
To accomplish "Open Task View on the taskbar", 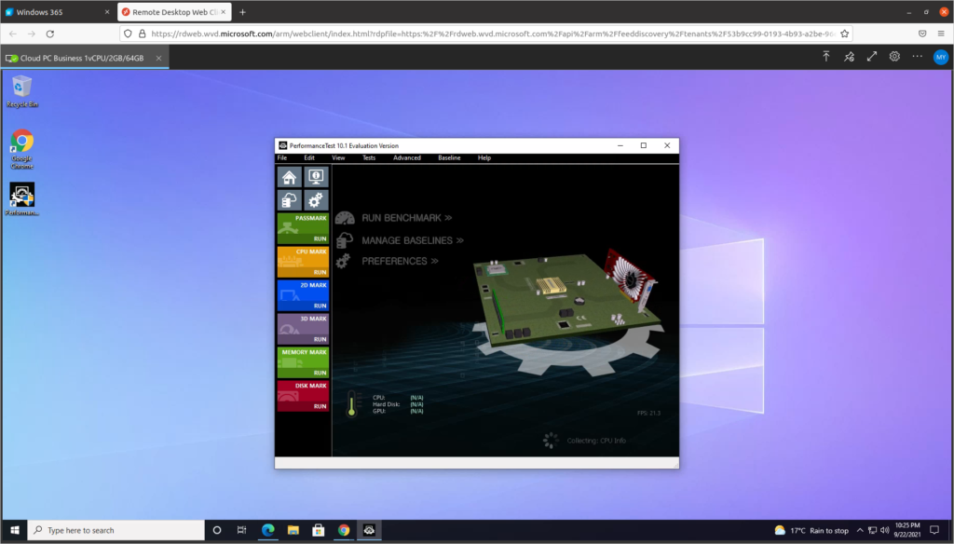I will (241, 530).
